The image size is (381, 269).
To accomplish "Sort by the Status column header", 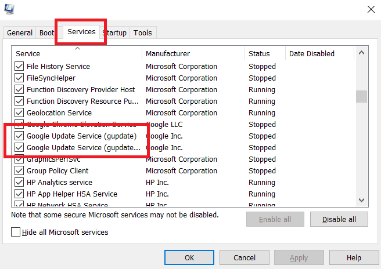I will tap(265, 53).
